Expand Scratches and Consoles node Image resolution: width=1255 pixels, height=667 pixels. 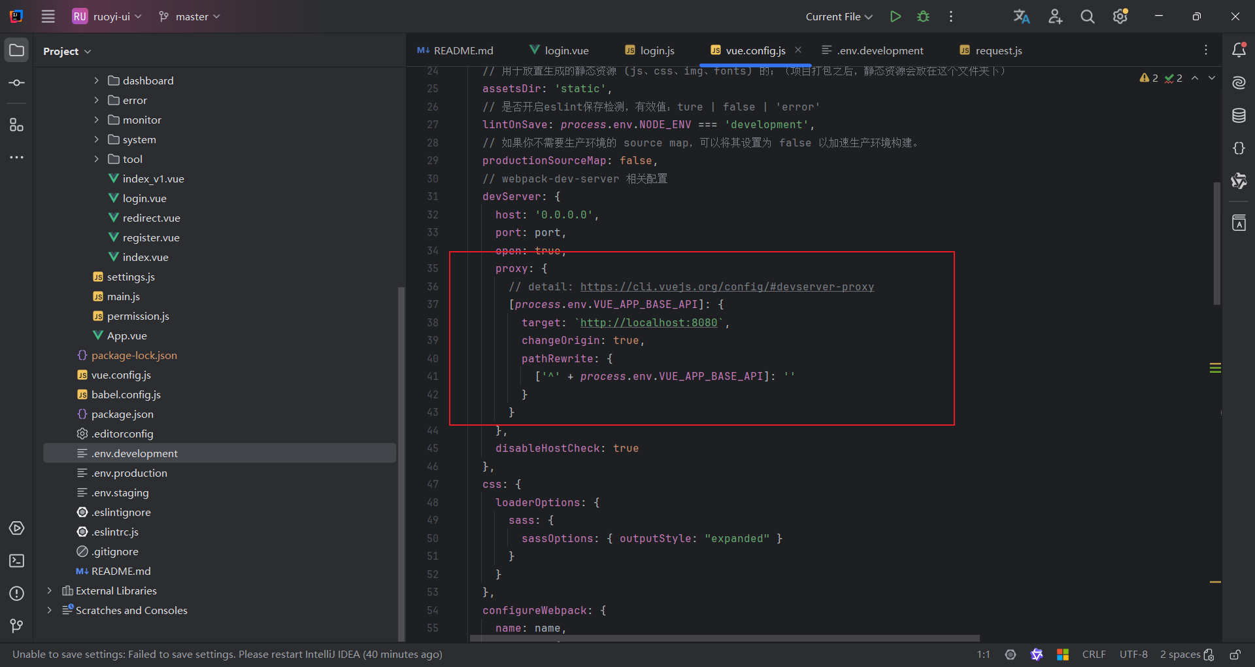click(x=49, y=610)
